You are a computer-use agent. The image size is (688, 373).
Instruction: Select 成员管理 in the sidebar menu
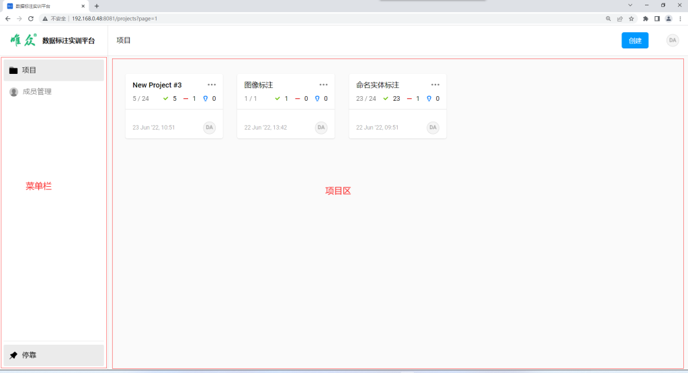tap(37, 91)
